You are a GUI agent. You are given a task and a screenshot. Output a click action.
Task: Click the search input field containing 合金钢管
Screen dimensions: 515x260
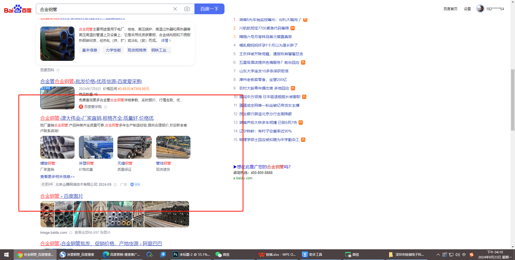[105, 9]
